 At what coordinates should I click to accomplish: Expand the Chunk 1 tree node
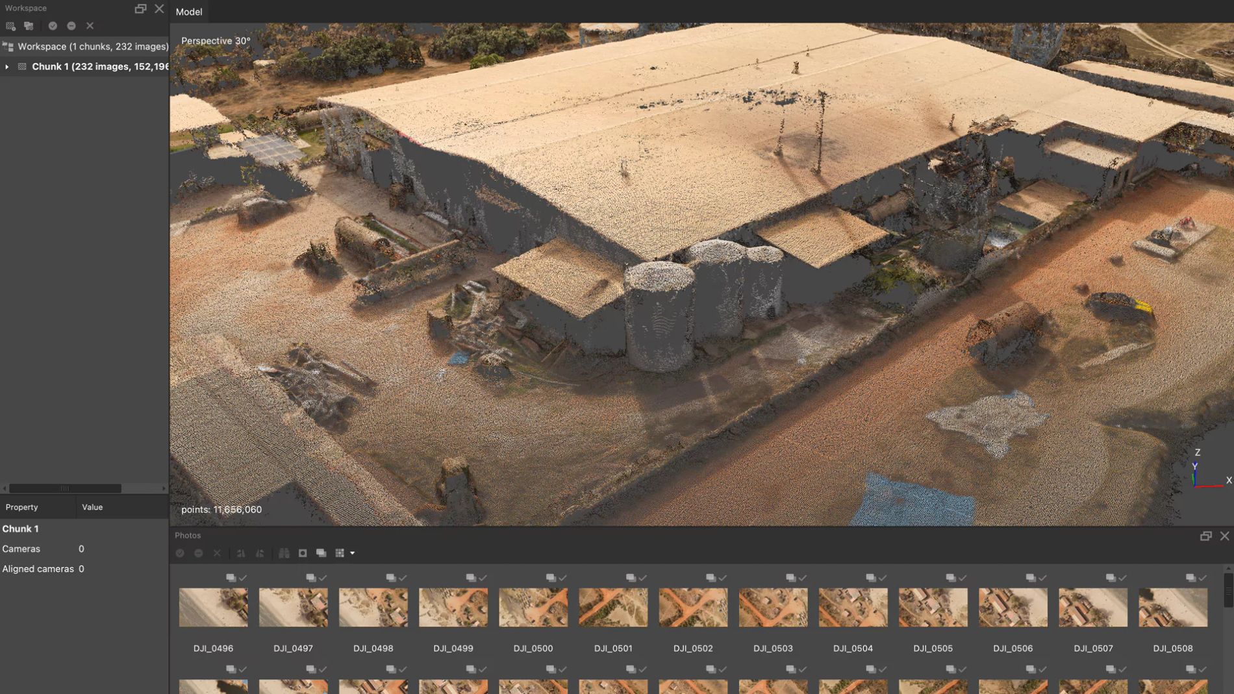coord(7,67)
